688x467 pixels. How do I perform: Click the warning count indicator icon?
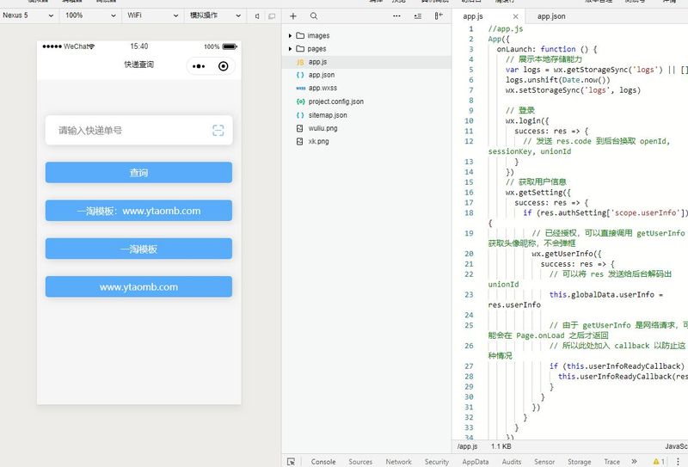coord(659,462)
